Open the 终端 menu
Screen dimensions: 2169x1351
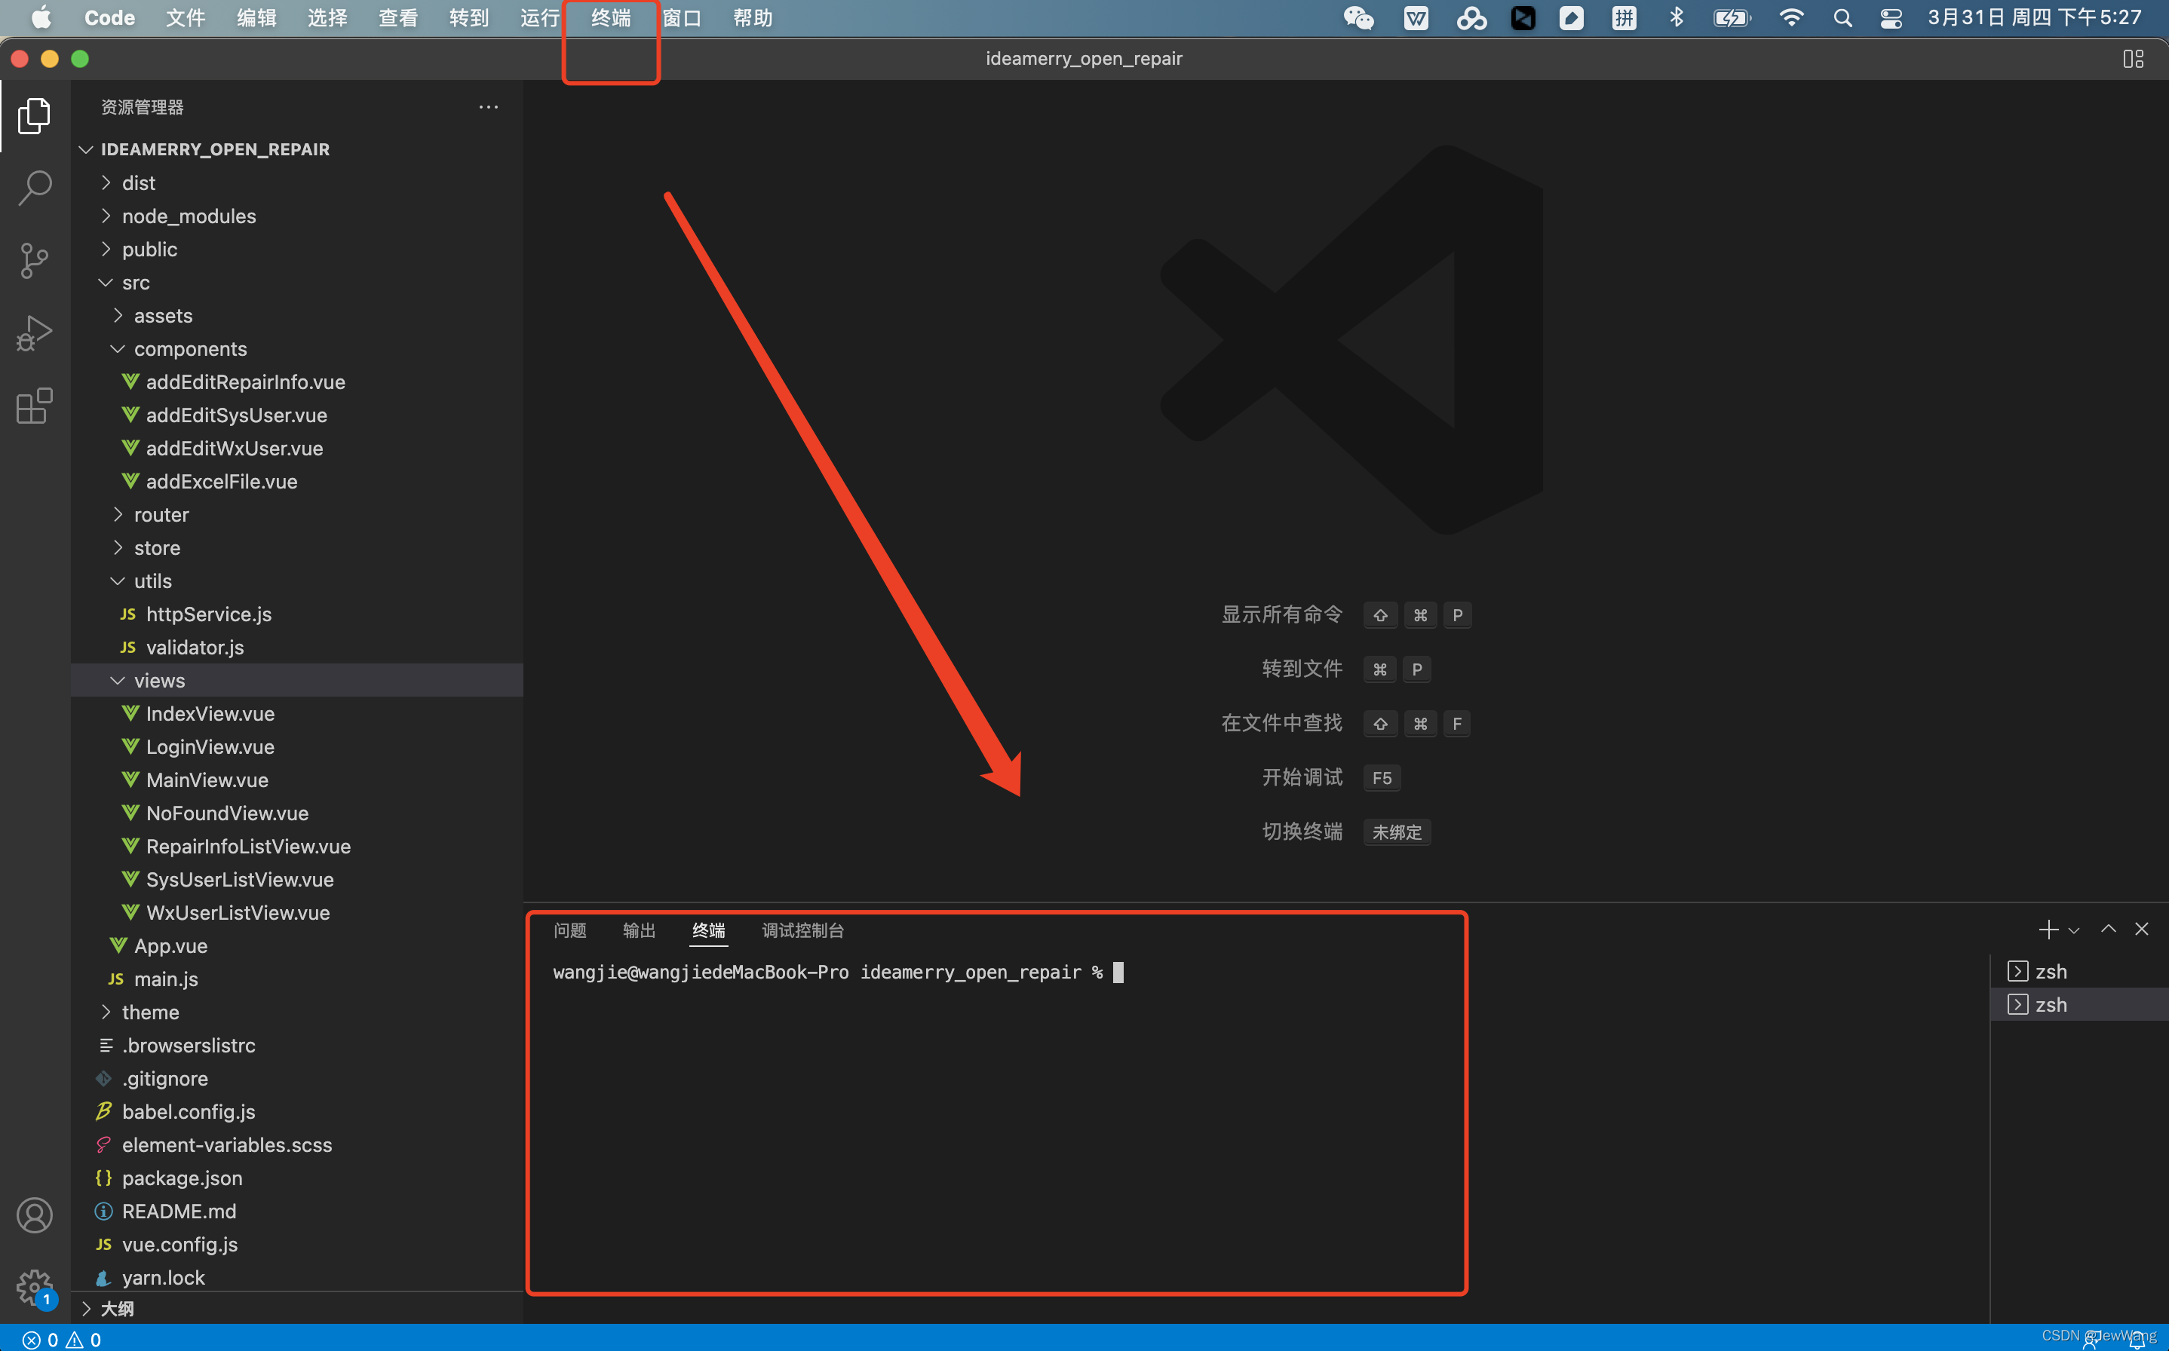[x=612, y=18]
